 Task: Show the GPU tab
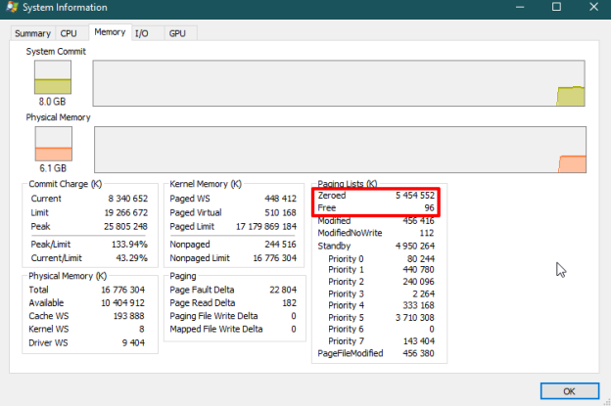(177, 33)
